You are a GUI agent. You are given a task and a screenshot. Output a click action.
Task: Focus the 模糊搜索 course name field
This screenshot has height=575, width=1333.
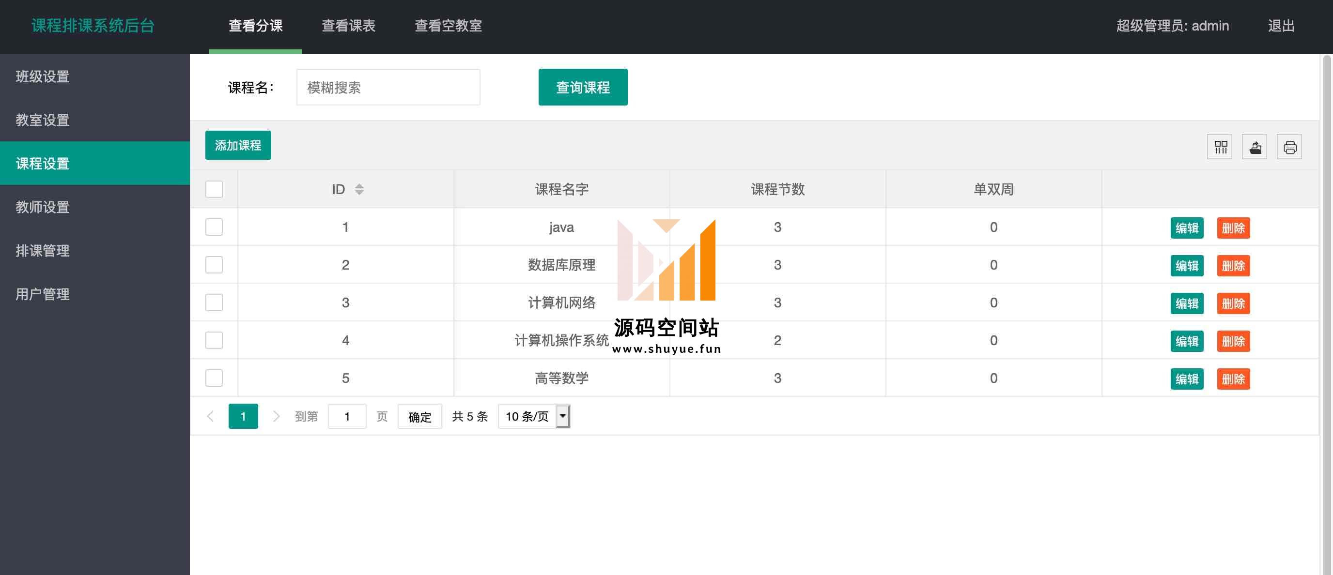pyautogui.click(x=388, y=87)
